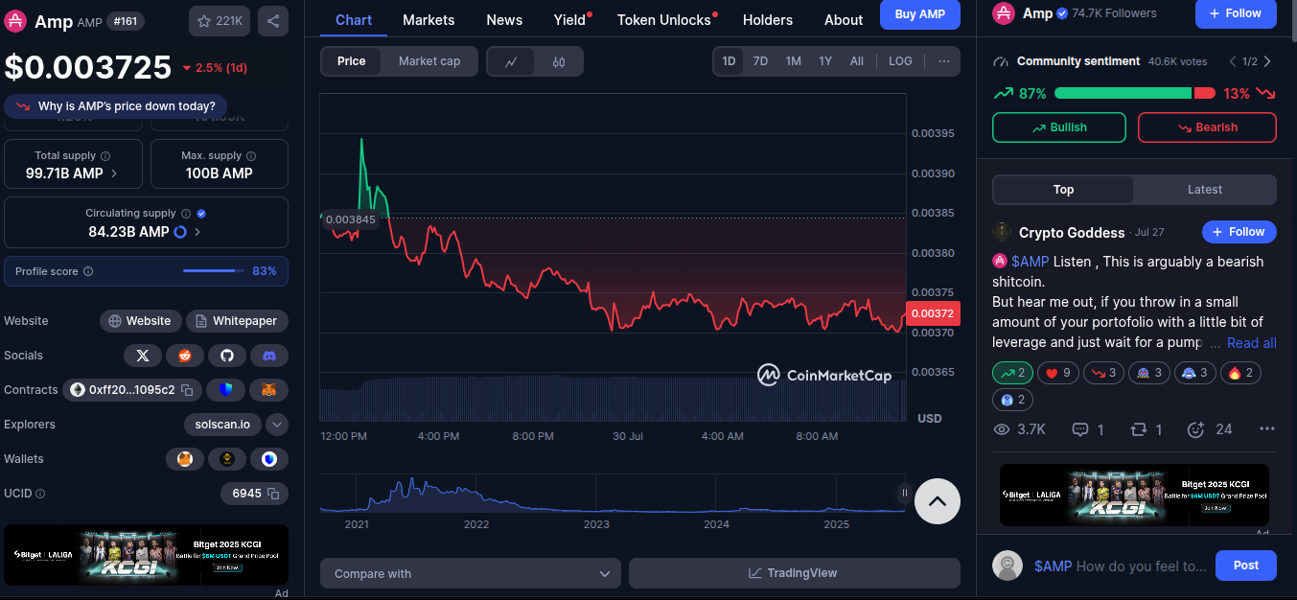1297x600 pixels.
Task: Click the timeline range slider handle
Action: pyautogui.click(x=904, y=493)
